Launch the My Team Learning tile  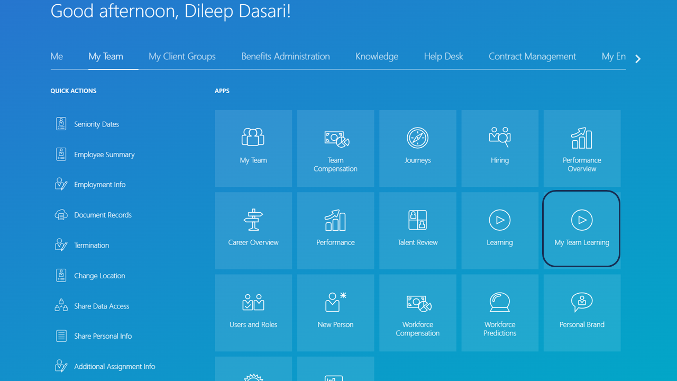click(x=582, y=230)
